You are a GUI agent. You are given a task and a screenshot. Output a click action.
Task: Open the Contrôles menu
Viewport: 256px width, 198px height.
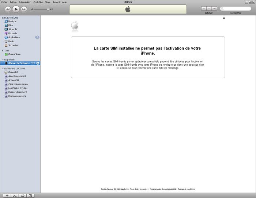(x=38, y=2)
